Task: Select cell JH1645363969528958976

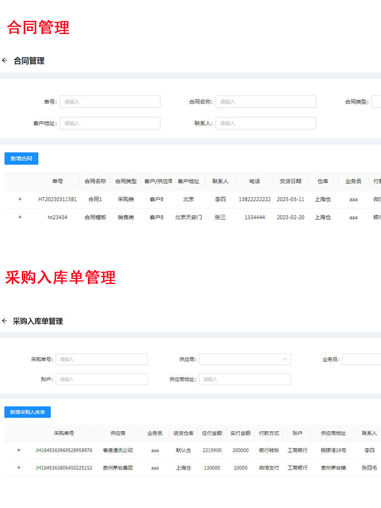Action: click(64, 450)
